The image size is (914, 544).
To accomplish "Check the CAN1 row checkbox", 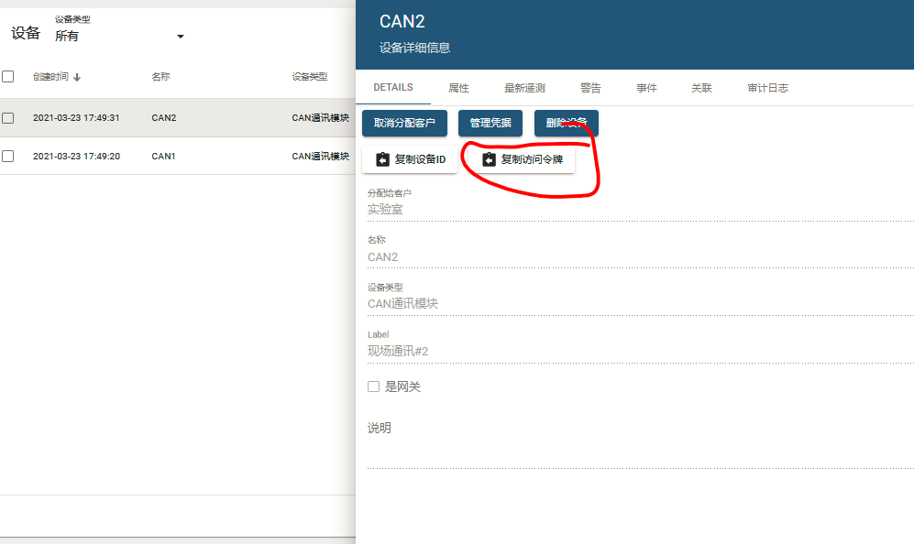I will click(x=8, y=156).
